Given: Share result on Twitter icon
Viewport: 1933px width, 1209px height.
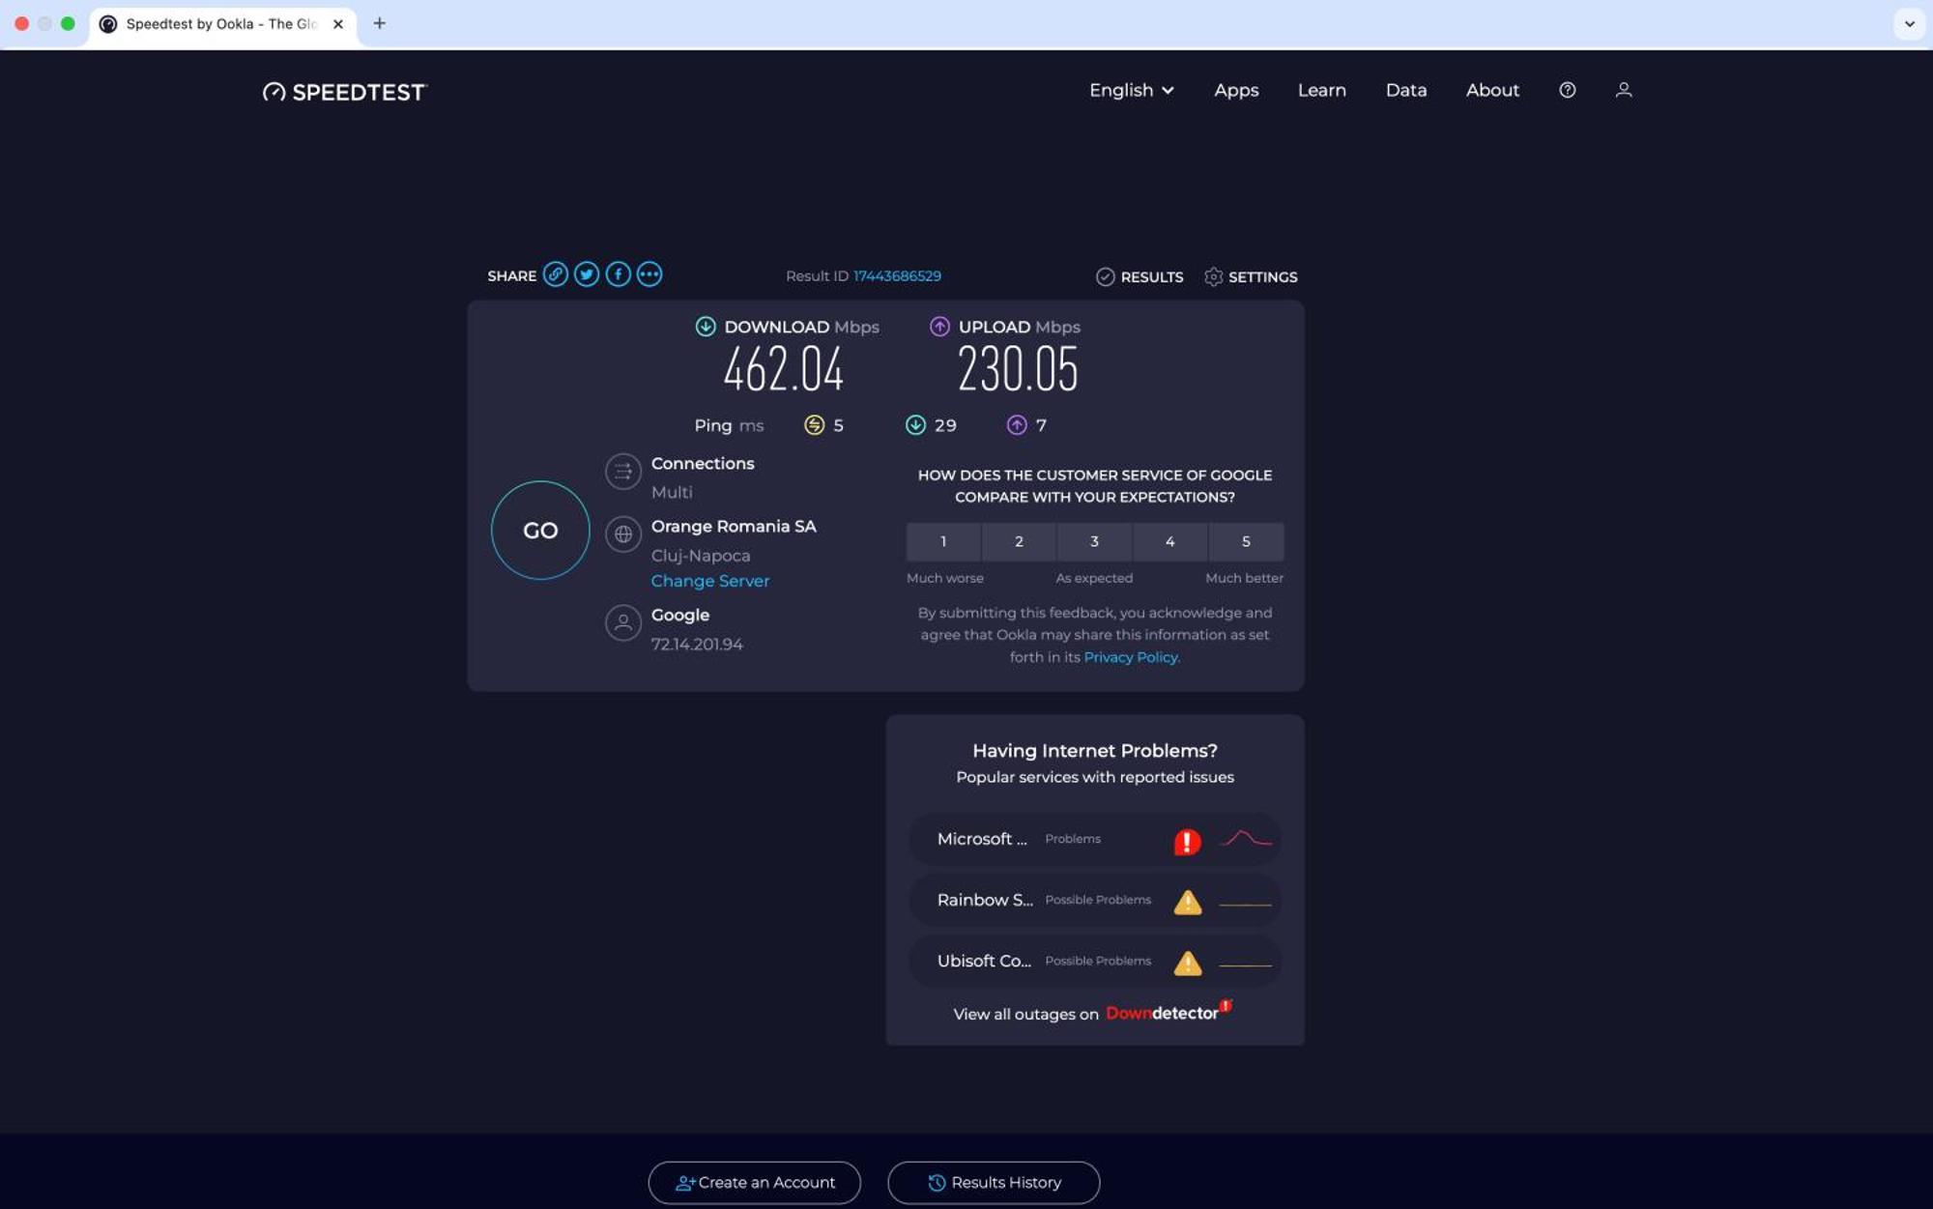Looking at the screenshot, I should click(x=587, y=274).
